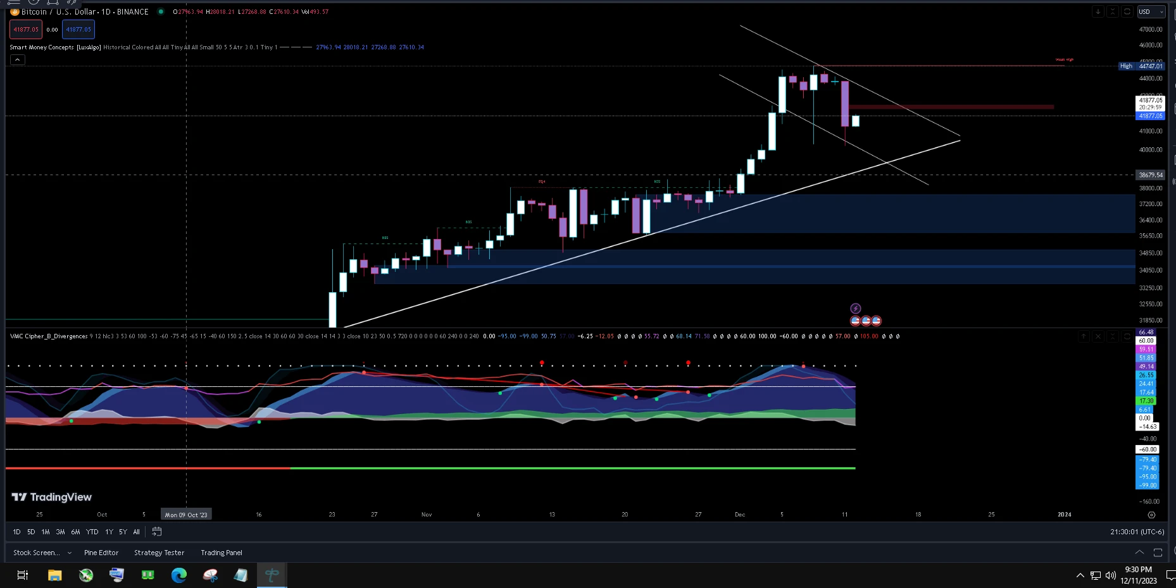Click the down arrow pane button at top right
Image resolution: width=1176 pixels, height=588 pixels.
pos(1098,11)
